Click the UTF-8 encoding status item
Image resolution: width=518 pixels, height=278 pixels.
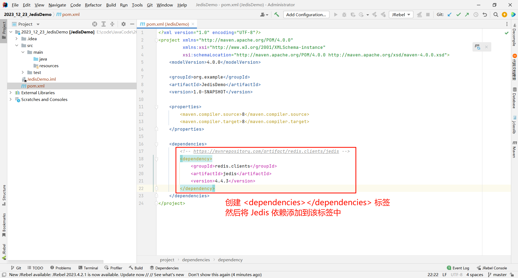[x=456, y=274]
